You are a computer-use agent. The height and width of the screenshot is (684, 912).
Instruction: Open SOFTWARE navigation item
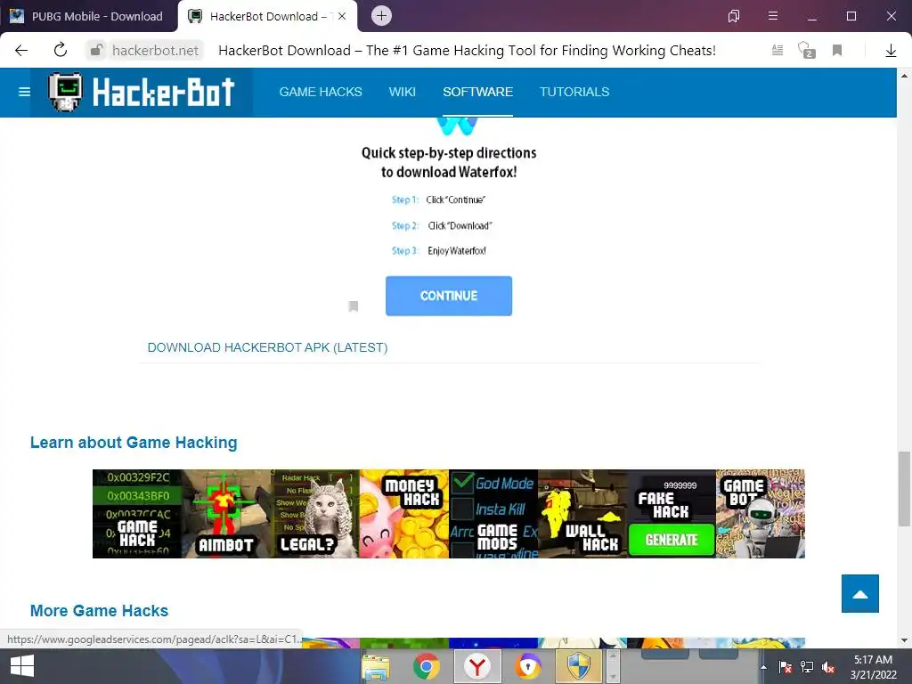pyautogui.click(x=477, y=92)
